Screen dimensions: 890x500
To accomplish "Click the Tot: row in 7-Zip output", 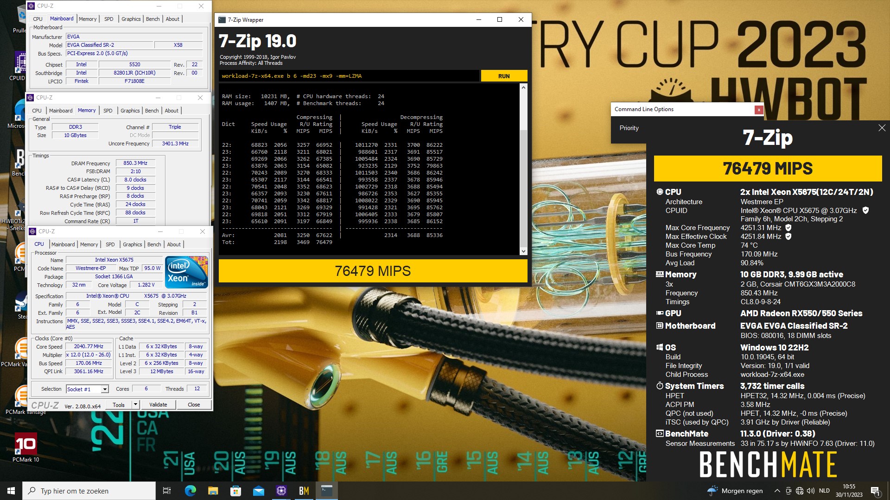I will (x=277, y=242).
